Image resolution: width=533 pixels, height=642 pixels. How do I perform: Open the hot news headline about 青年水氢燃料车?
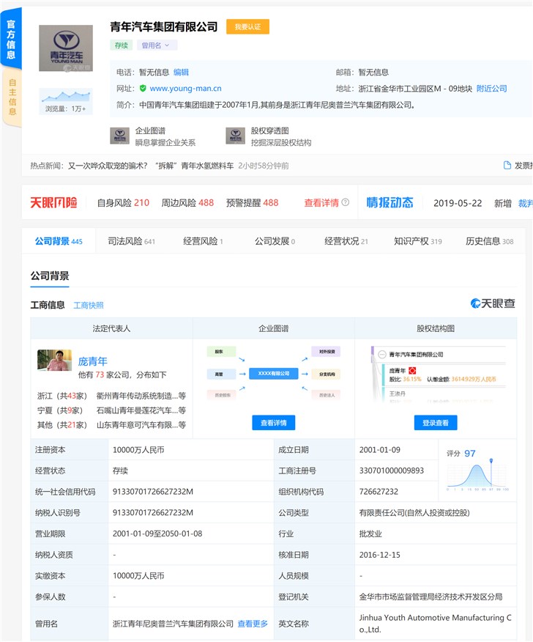pos(151,166)
